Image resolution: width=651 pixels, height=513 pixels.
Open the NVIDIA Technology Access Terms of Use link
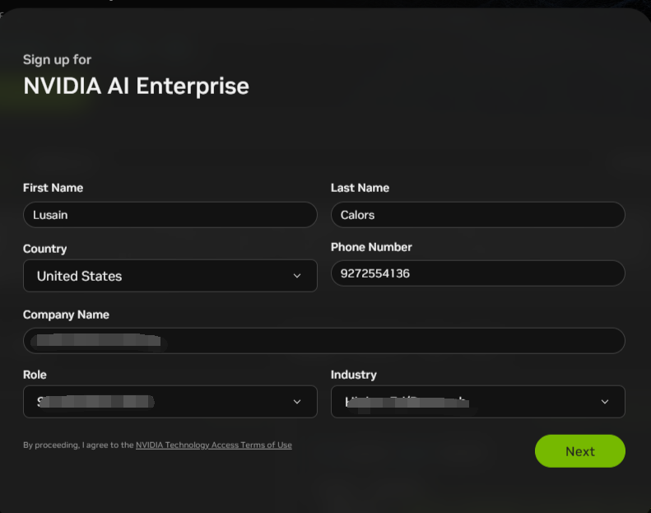tap(213, 445)
